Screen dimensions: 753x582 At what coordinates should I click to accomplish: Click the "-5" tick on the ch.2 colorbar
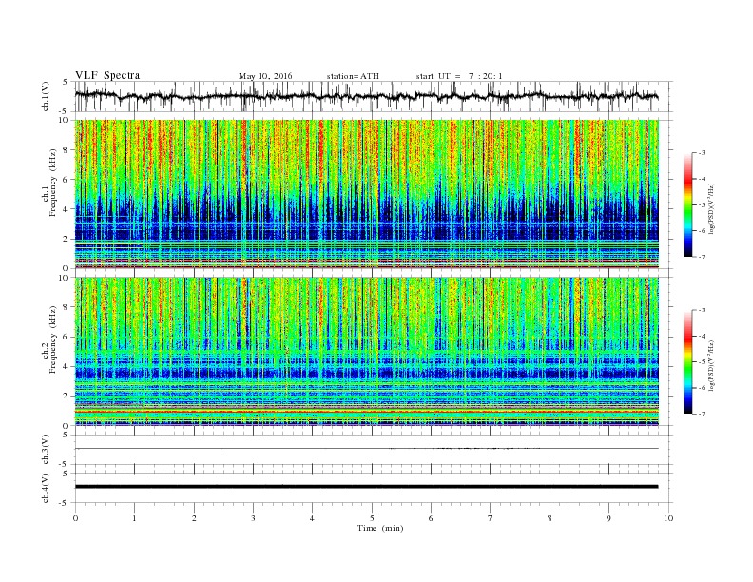(x=702, y=362)
